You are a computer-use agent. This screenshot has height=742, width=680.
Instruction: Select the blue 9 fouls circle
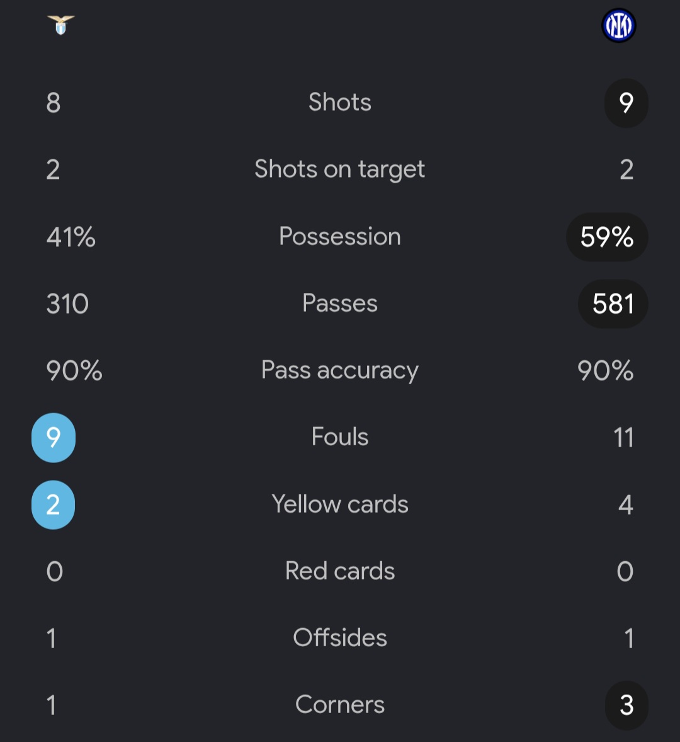click(54, 438)
